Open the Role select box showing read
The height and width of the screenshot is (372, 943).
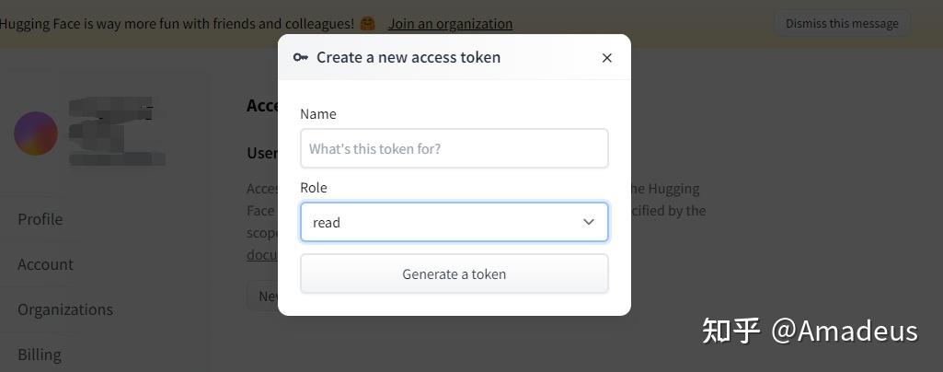(x=454, y=222)
